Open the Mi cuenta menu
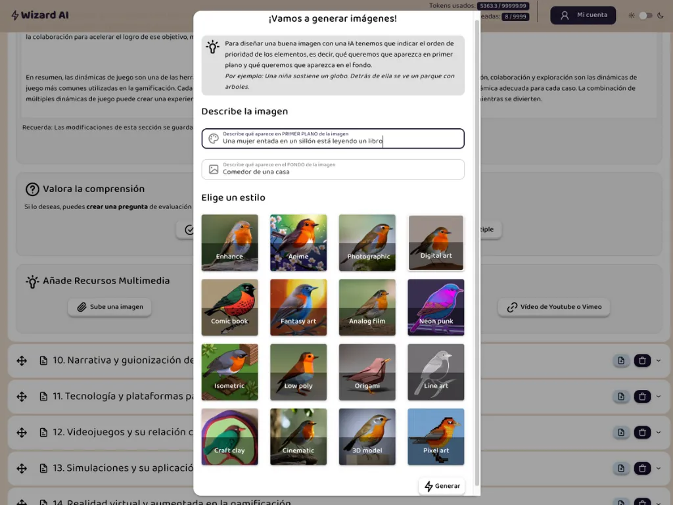The height and width of the screenshot is (505, 673). 583,15
